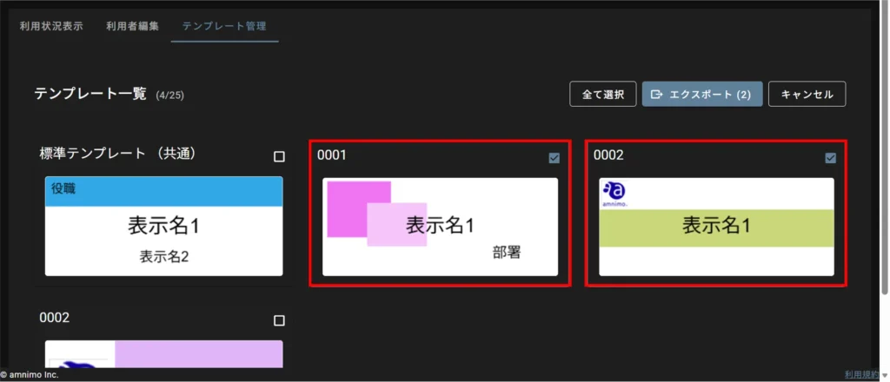Open the 標準テンプレート preview thumbnail
Image resolution: width=890 pixels, height=382 pixels.
click(163, 227)
